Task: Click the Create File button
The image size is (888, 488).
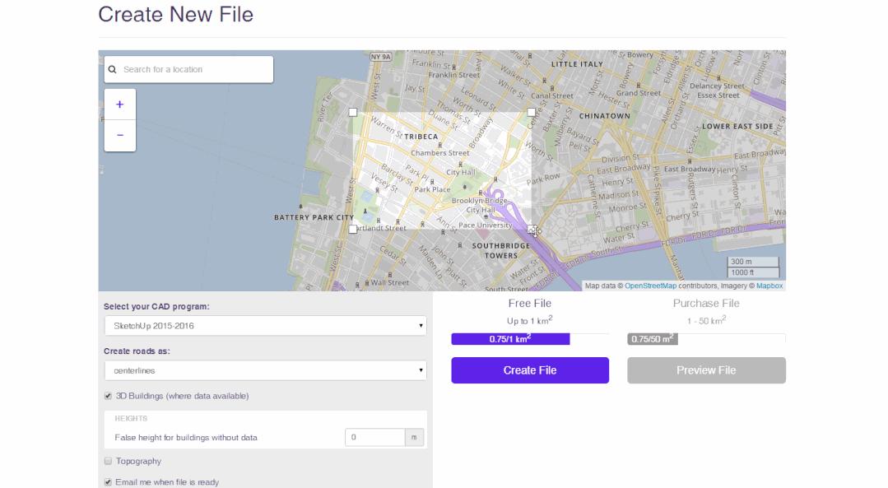Action: 530,370
